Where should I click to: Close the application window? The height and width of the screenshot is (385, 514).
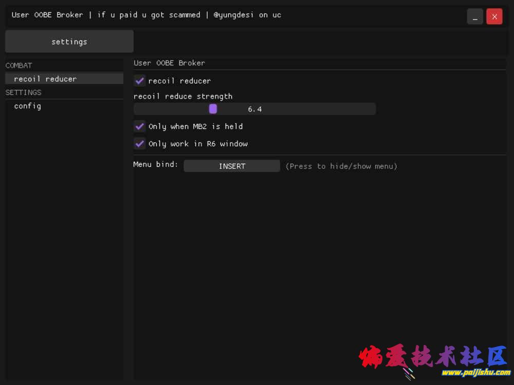coord(494,16)
